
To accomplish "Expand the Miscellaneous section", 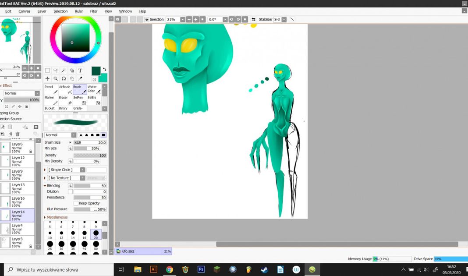I will [x=45, y=217].
